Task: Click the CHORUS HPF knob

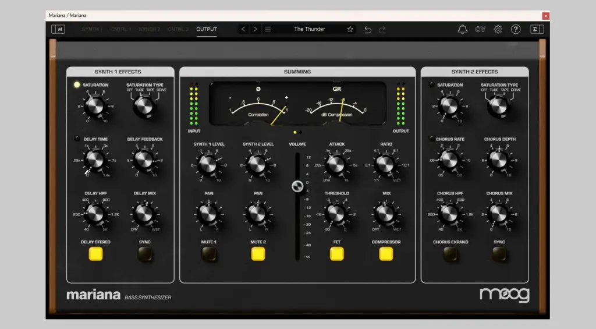Action: 449,214
